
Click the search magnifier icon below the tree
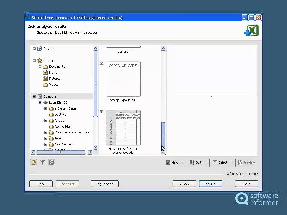click(51, 162)
